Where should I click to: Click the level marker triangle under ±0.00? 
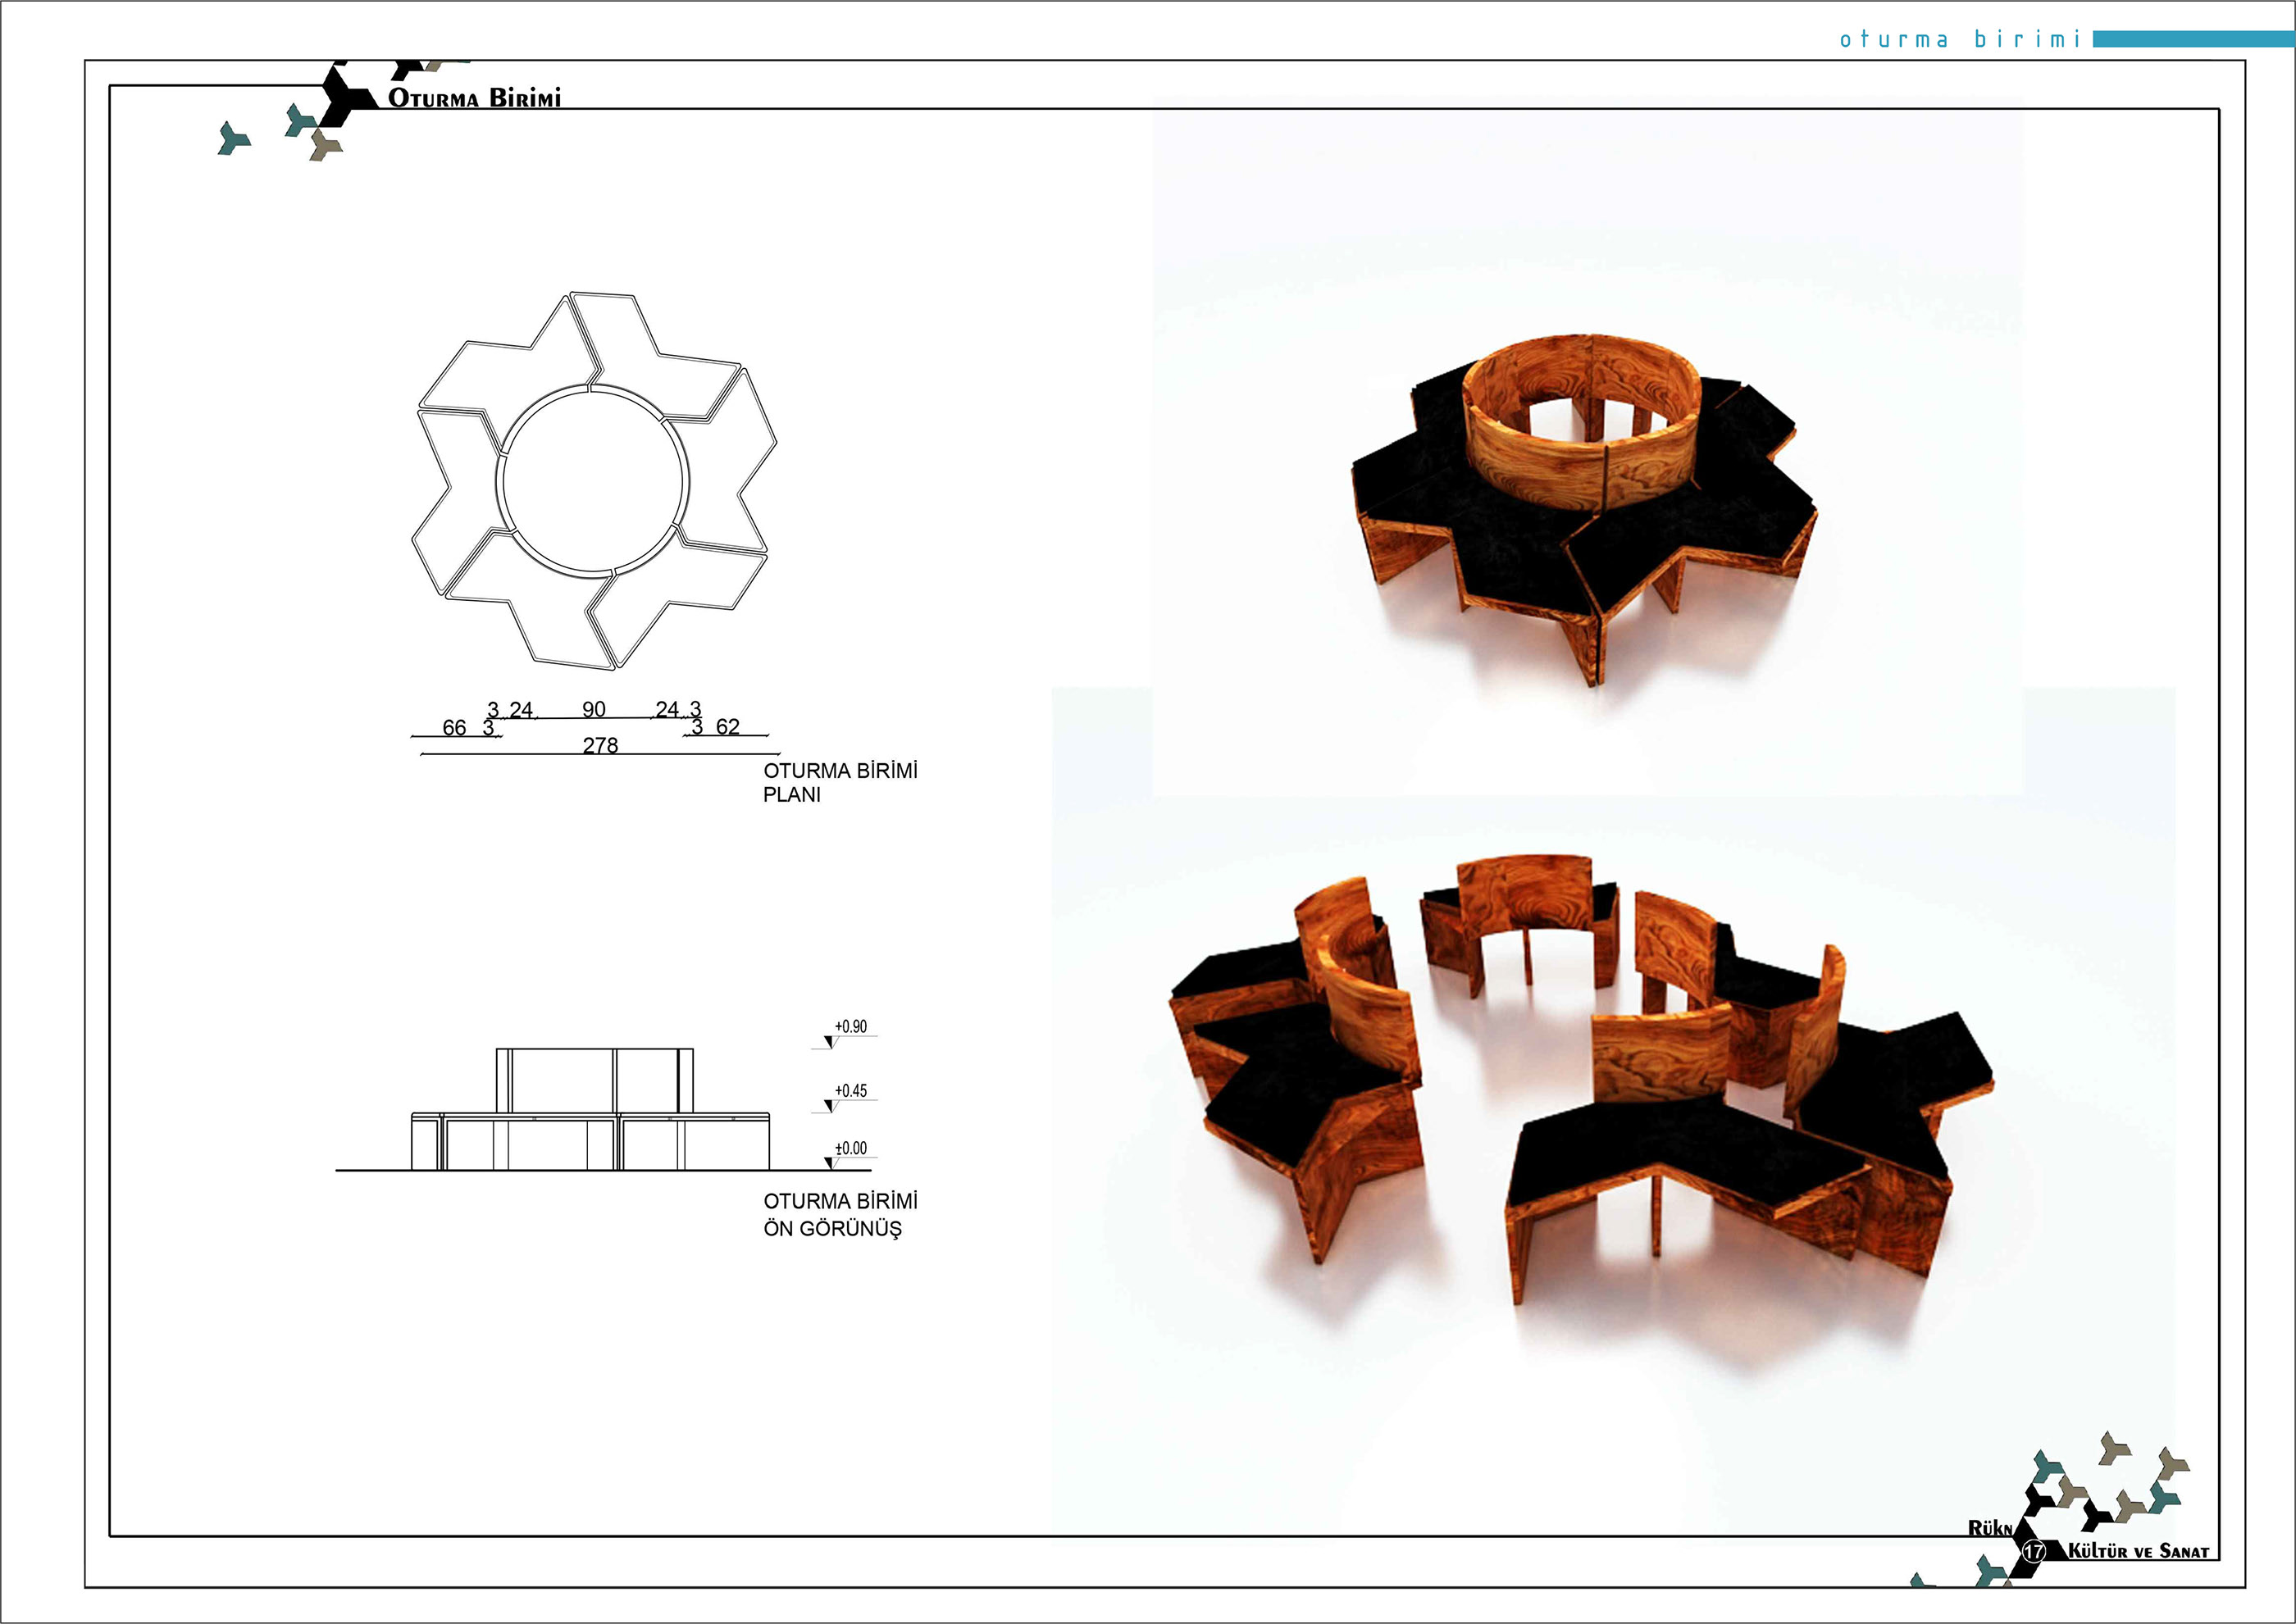829,1163
